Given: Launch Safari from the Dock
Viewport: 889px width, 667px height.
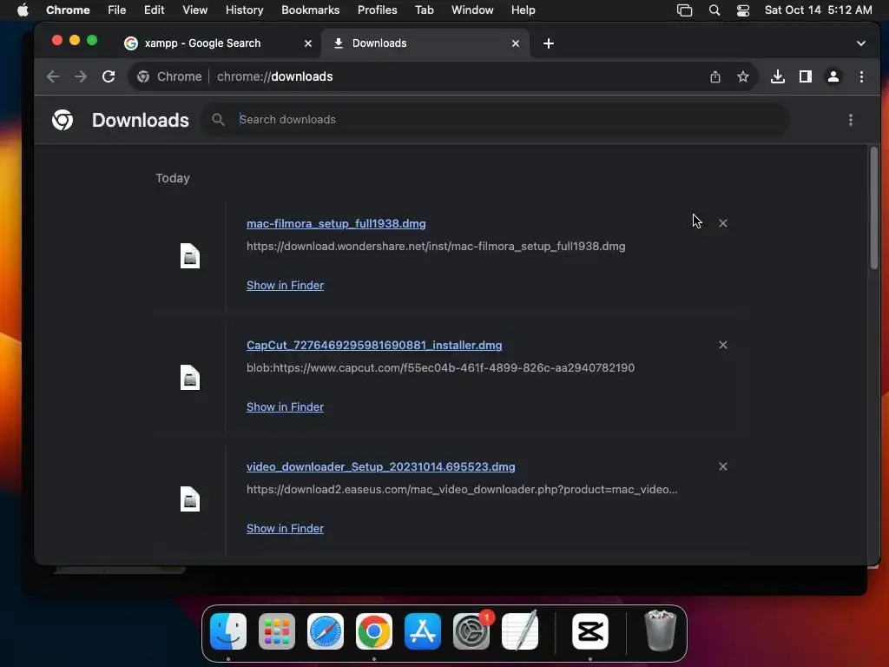Looking at the screenshot, I should (326, 631).
